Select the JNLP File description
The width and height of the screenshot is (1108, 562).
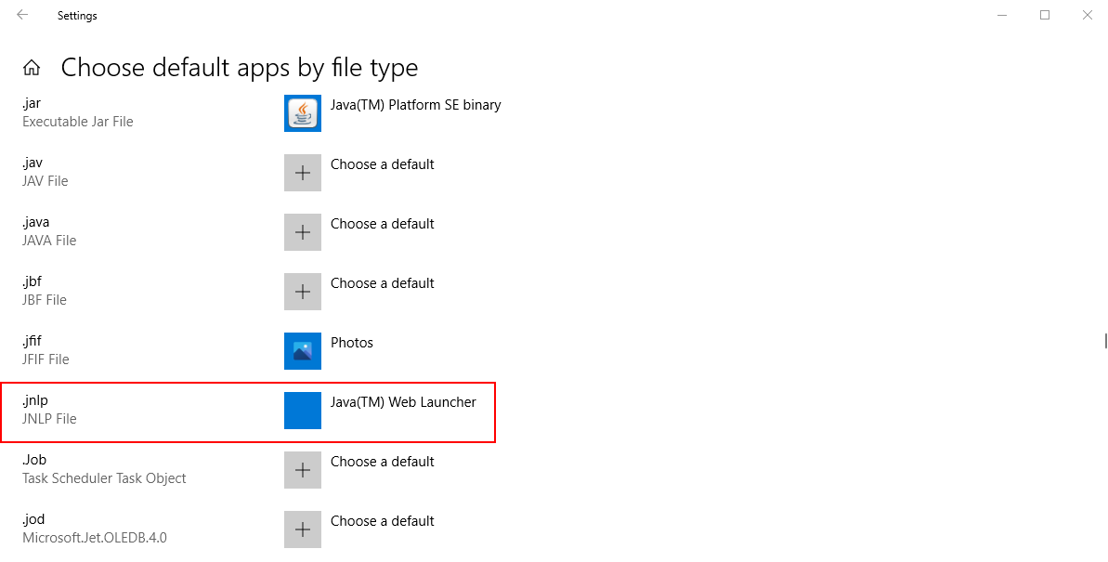coord(49,419)
